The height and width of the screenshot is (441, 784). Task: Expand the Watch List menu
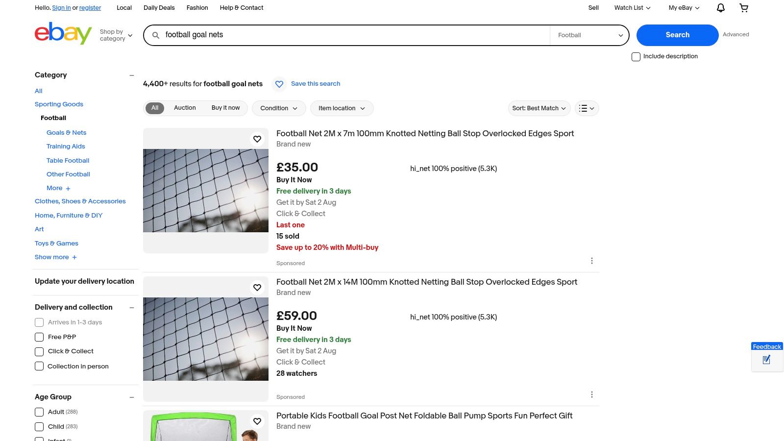point(632,8)
